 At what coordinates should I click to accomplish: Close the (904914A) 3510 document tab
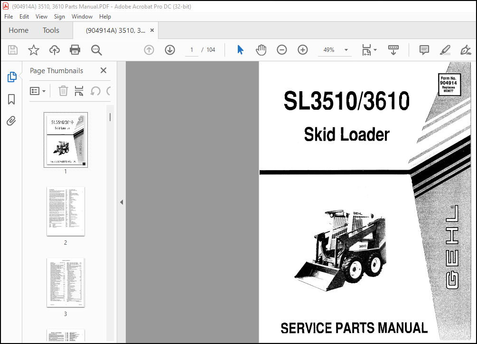click(x=152, y=30)
